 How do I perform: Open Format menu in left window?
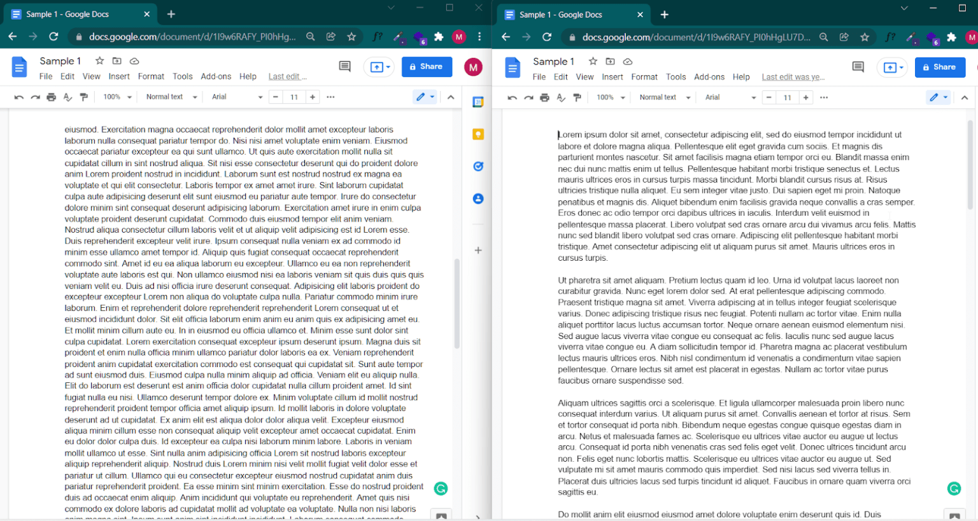click(151, 76)
